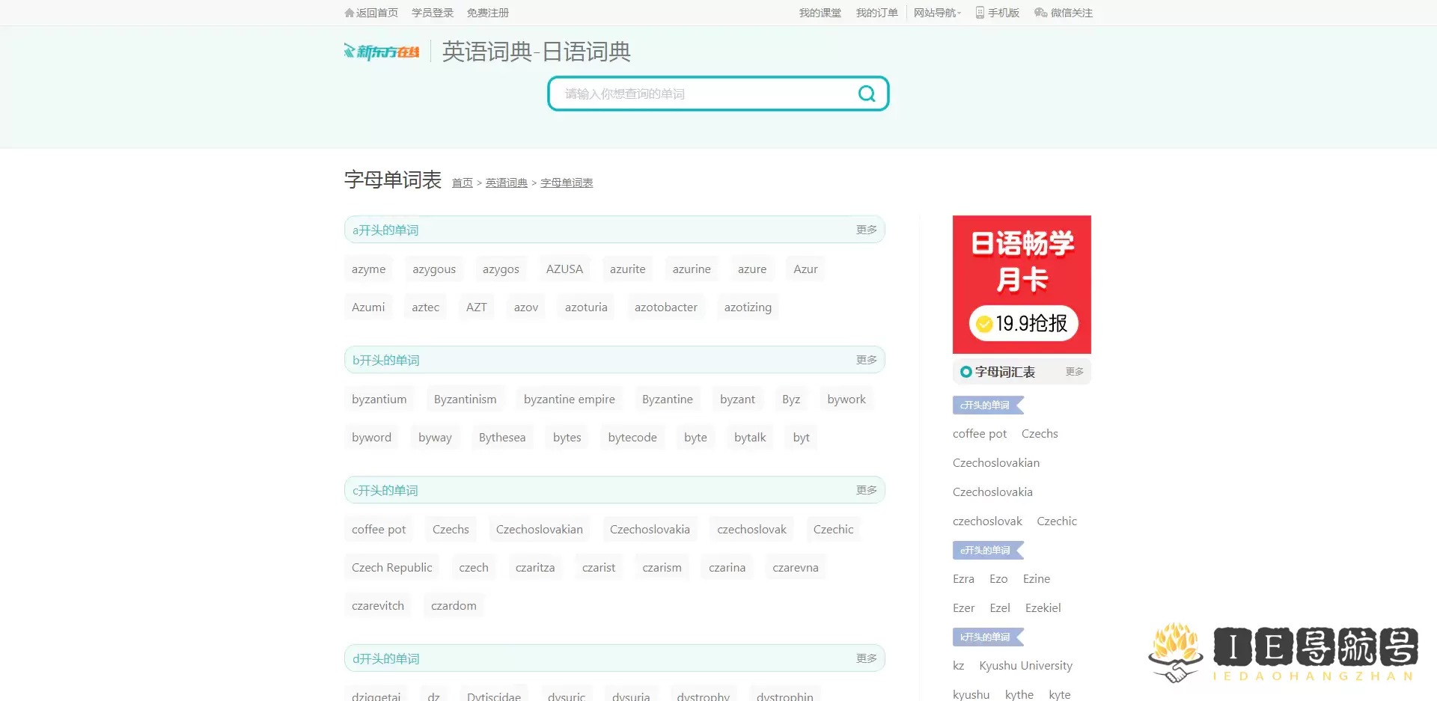Click the circle icon before 字母词汇表
The height and width of the screenshot is (701, 1437).
click(965, 371)
